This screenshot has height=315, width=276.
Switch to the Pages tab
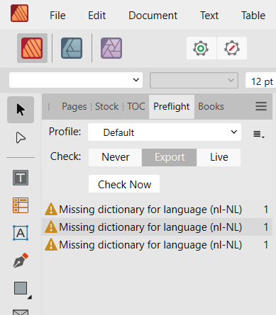74,107
